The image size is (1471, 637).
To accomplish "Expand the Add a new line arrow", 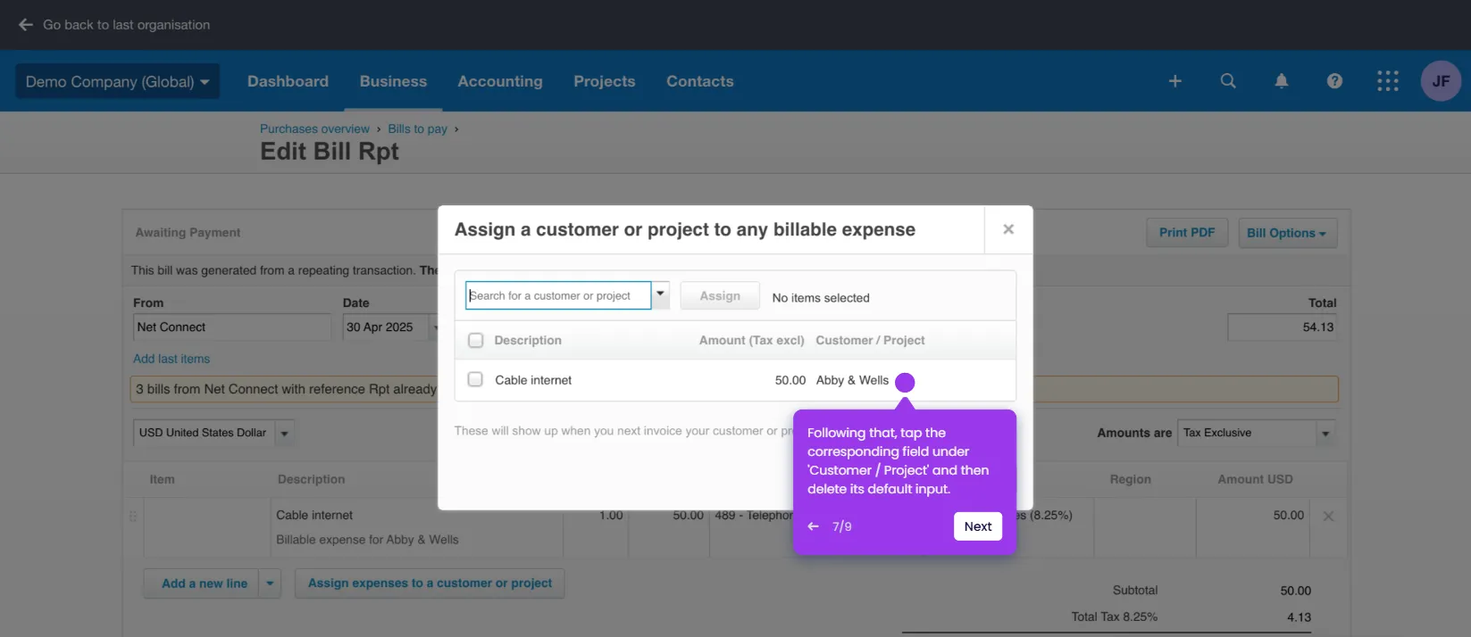I will [270, 583].
